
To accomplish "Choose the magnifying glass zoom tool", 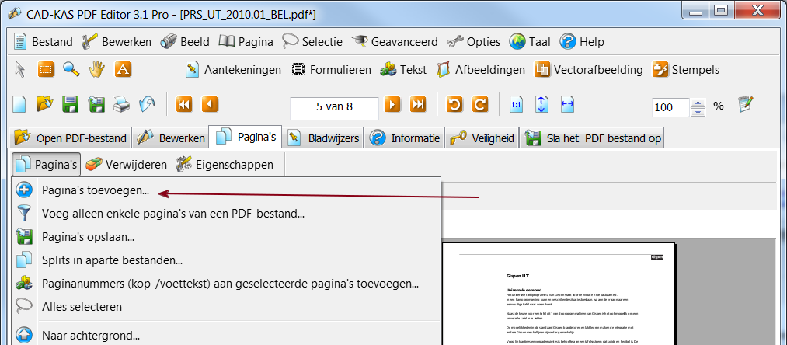I will pos(71,69).
